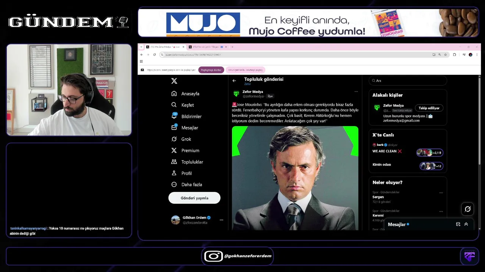Click Zefor Medya avatar on the post
This screenshot has width=485, height=272.
pyautogui.click(x=236, y=94)
